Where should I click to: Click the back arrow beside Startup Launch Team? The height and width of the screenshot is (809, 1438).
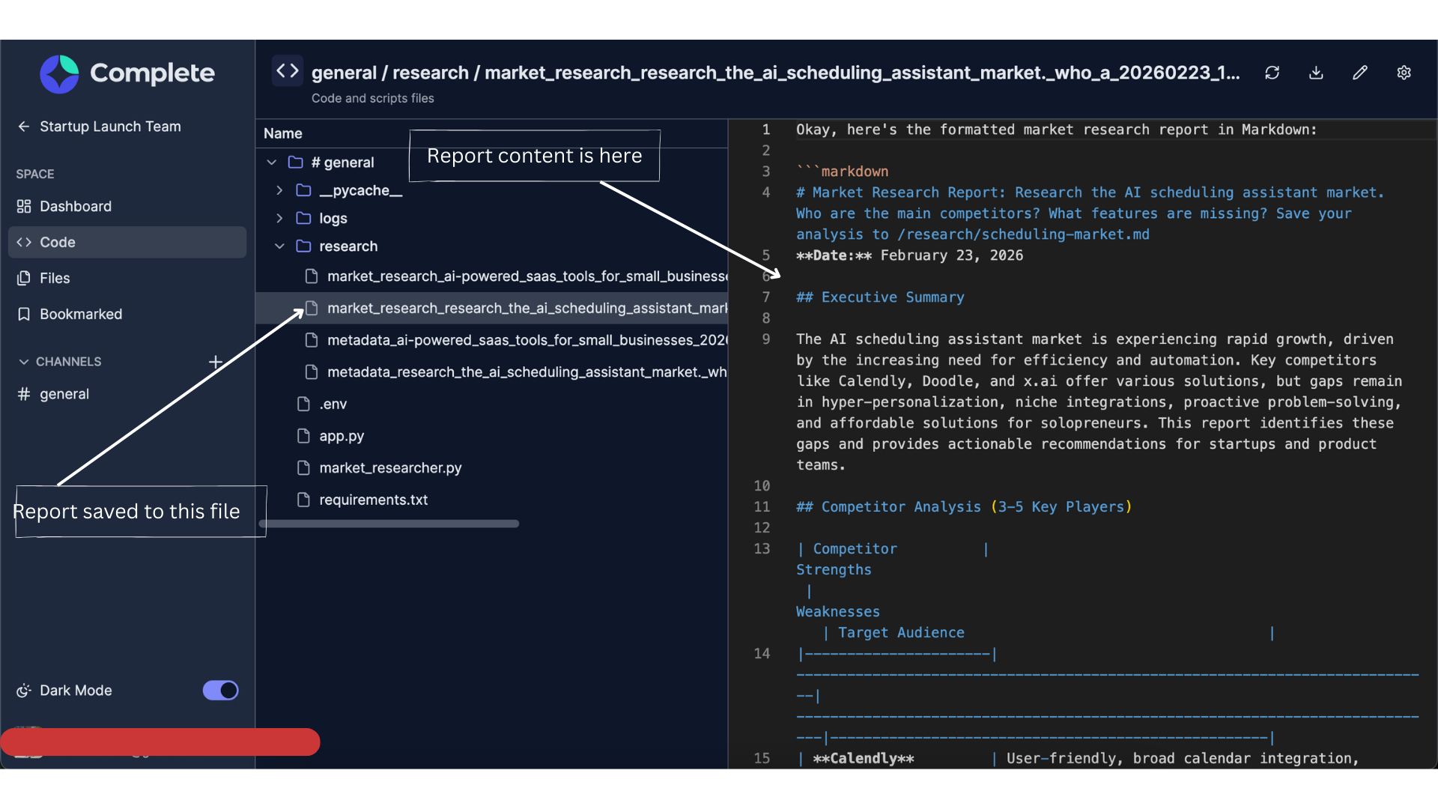coord(24,127)
